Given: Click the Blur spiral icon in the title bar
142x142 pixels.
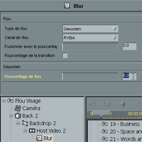Looking at the screenshot, I should click(67, 6).
